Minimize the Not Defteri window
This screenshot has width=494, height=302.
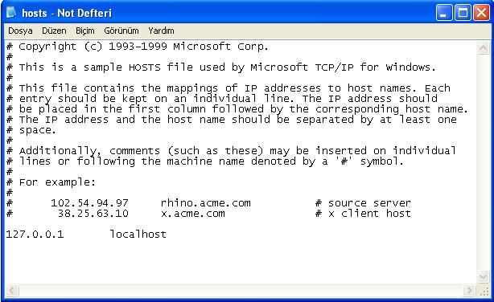(x=444, y=13)
